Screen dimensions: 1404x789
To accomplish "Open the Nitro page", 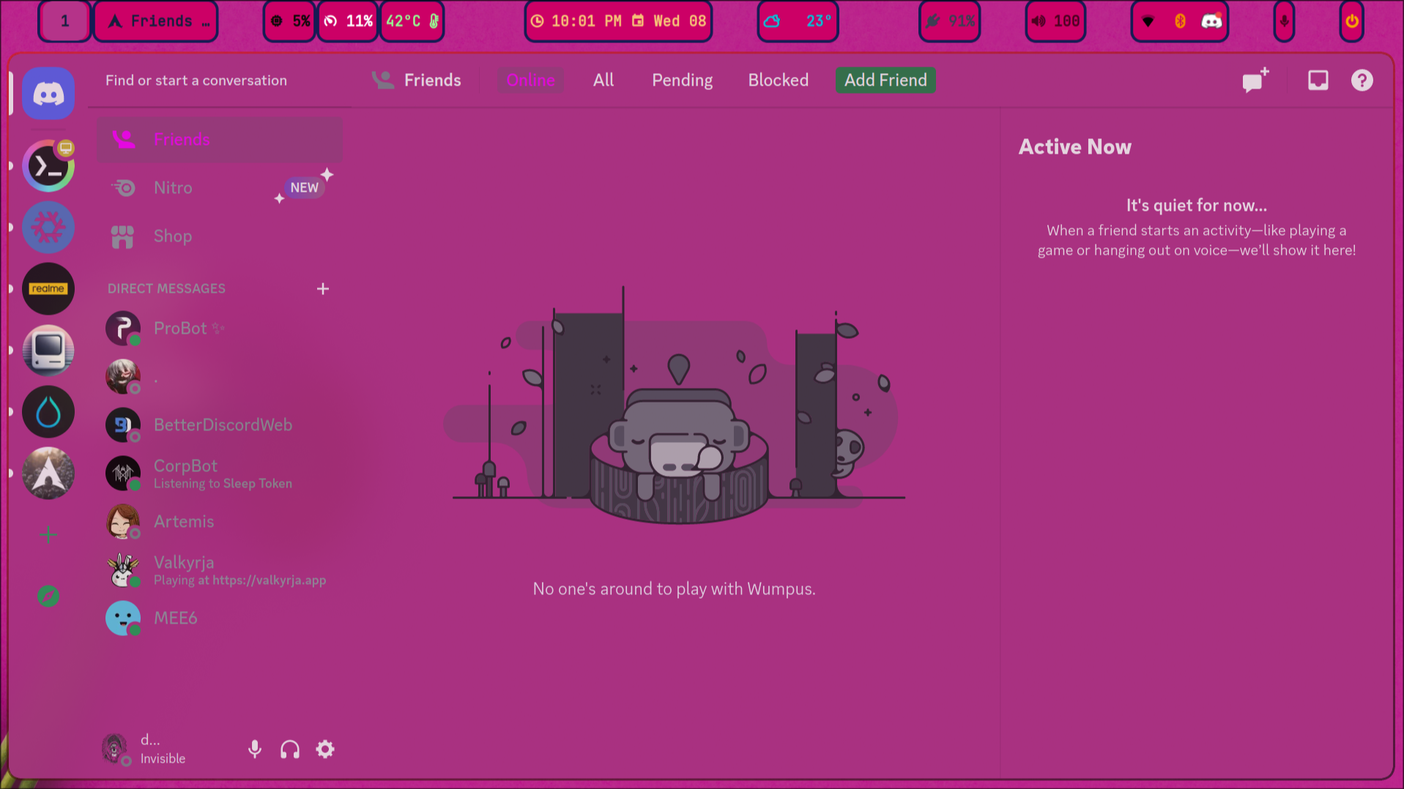I will (173, 187).
